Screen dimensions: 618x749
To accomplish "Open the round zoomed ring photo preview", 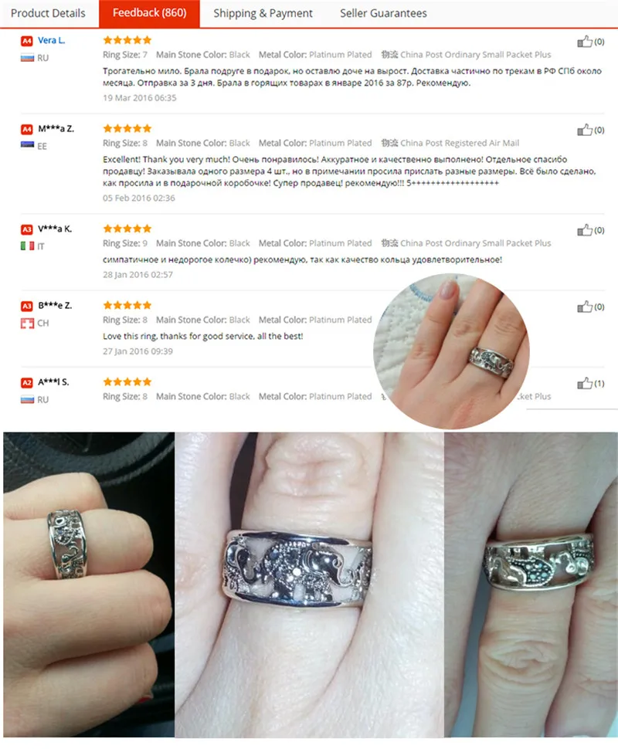I will pos(451,351).
